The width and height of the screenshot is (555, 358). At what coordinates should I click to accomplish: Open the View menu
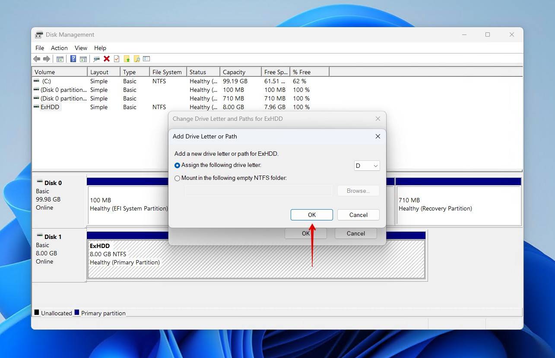tap(81, 48)
